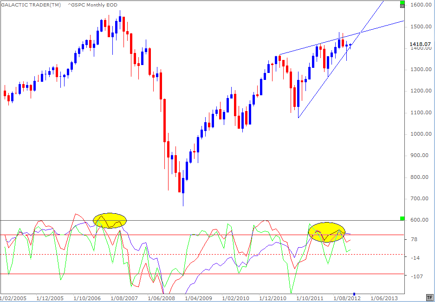
Task: Click the GALACTIC TRADER(TM) title text
Action: [31, 5]
